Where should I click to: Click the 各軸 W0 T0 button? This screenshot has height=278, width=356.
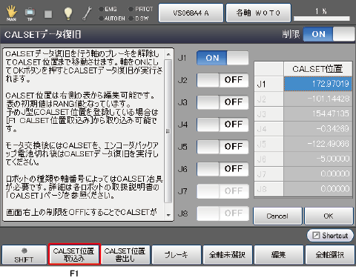point(258,13)
